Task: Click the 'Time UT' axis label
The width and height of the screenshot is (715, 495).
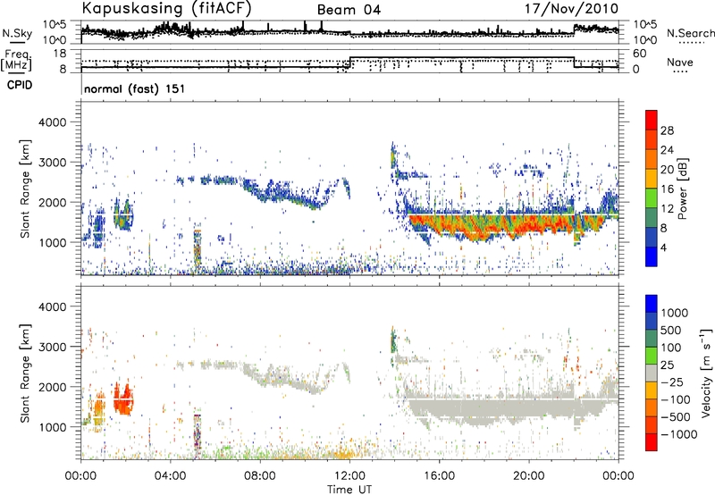Action: coord(349,490)
